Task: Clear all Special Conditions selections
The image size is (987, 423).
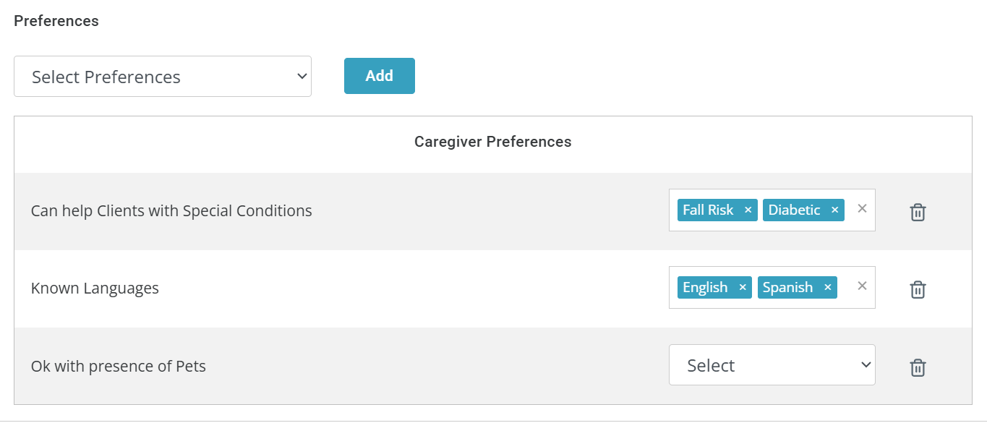Action: click(x=862, y=208)
